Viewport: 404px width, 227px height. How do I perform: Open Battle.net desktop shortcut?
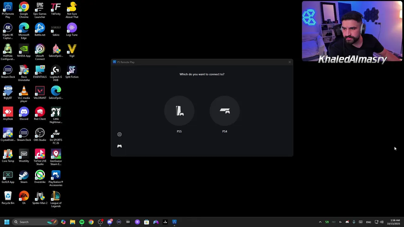coord(40,30)
